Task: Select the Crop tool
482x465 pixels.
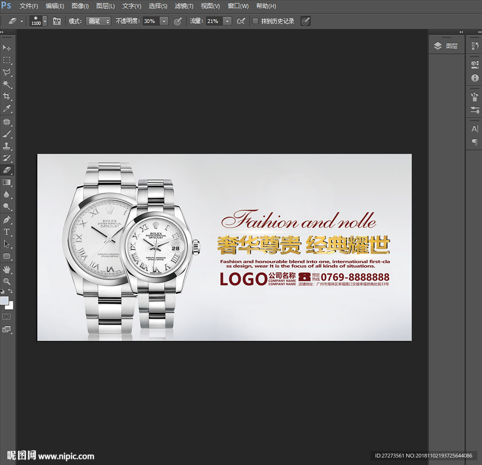Action: coord(7,96)
